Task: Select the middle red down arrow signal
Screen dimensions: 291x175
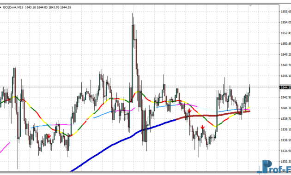Action: click(189, 111)
